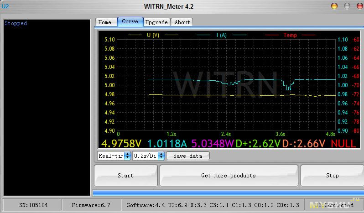Open the Upgrade tab
The height and width of the screenshot is (213, 364).
click(x=157, y=22)
